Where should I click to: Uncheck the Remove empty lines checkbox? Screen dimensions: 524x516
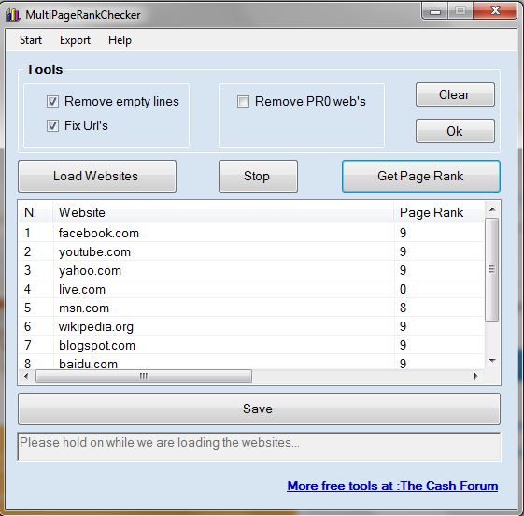point(52,101)
